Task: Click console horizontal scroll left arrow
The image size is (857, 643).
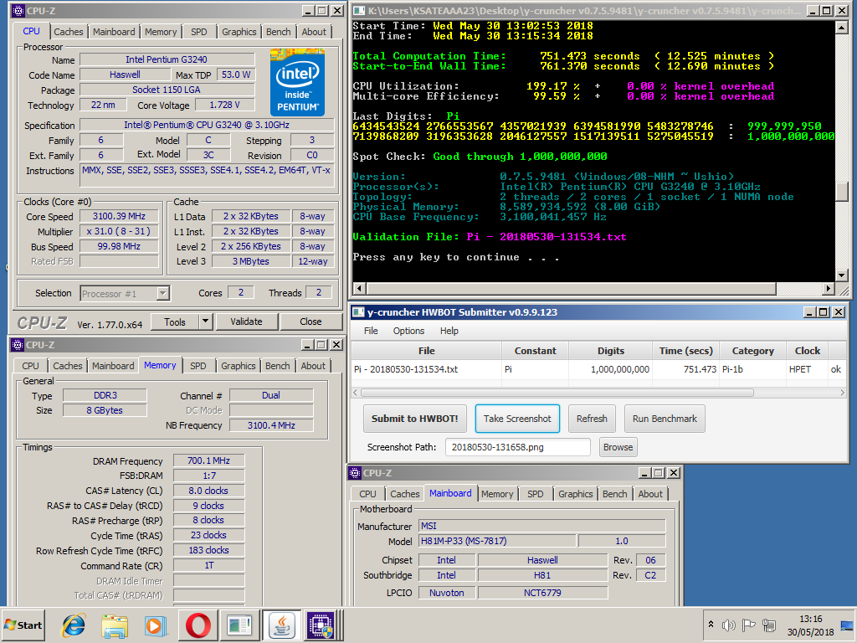Action: click(x=360, y=288)
